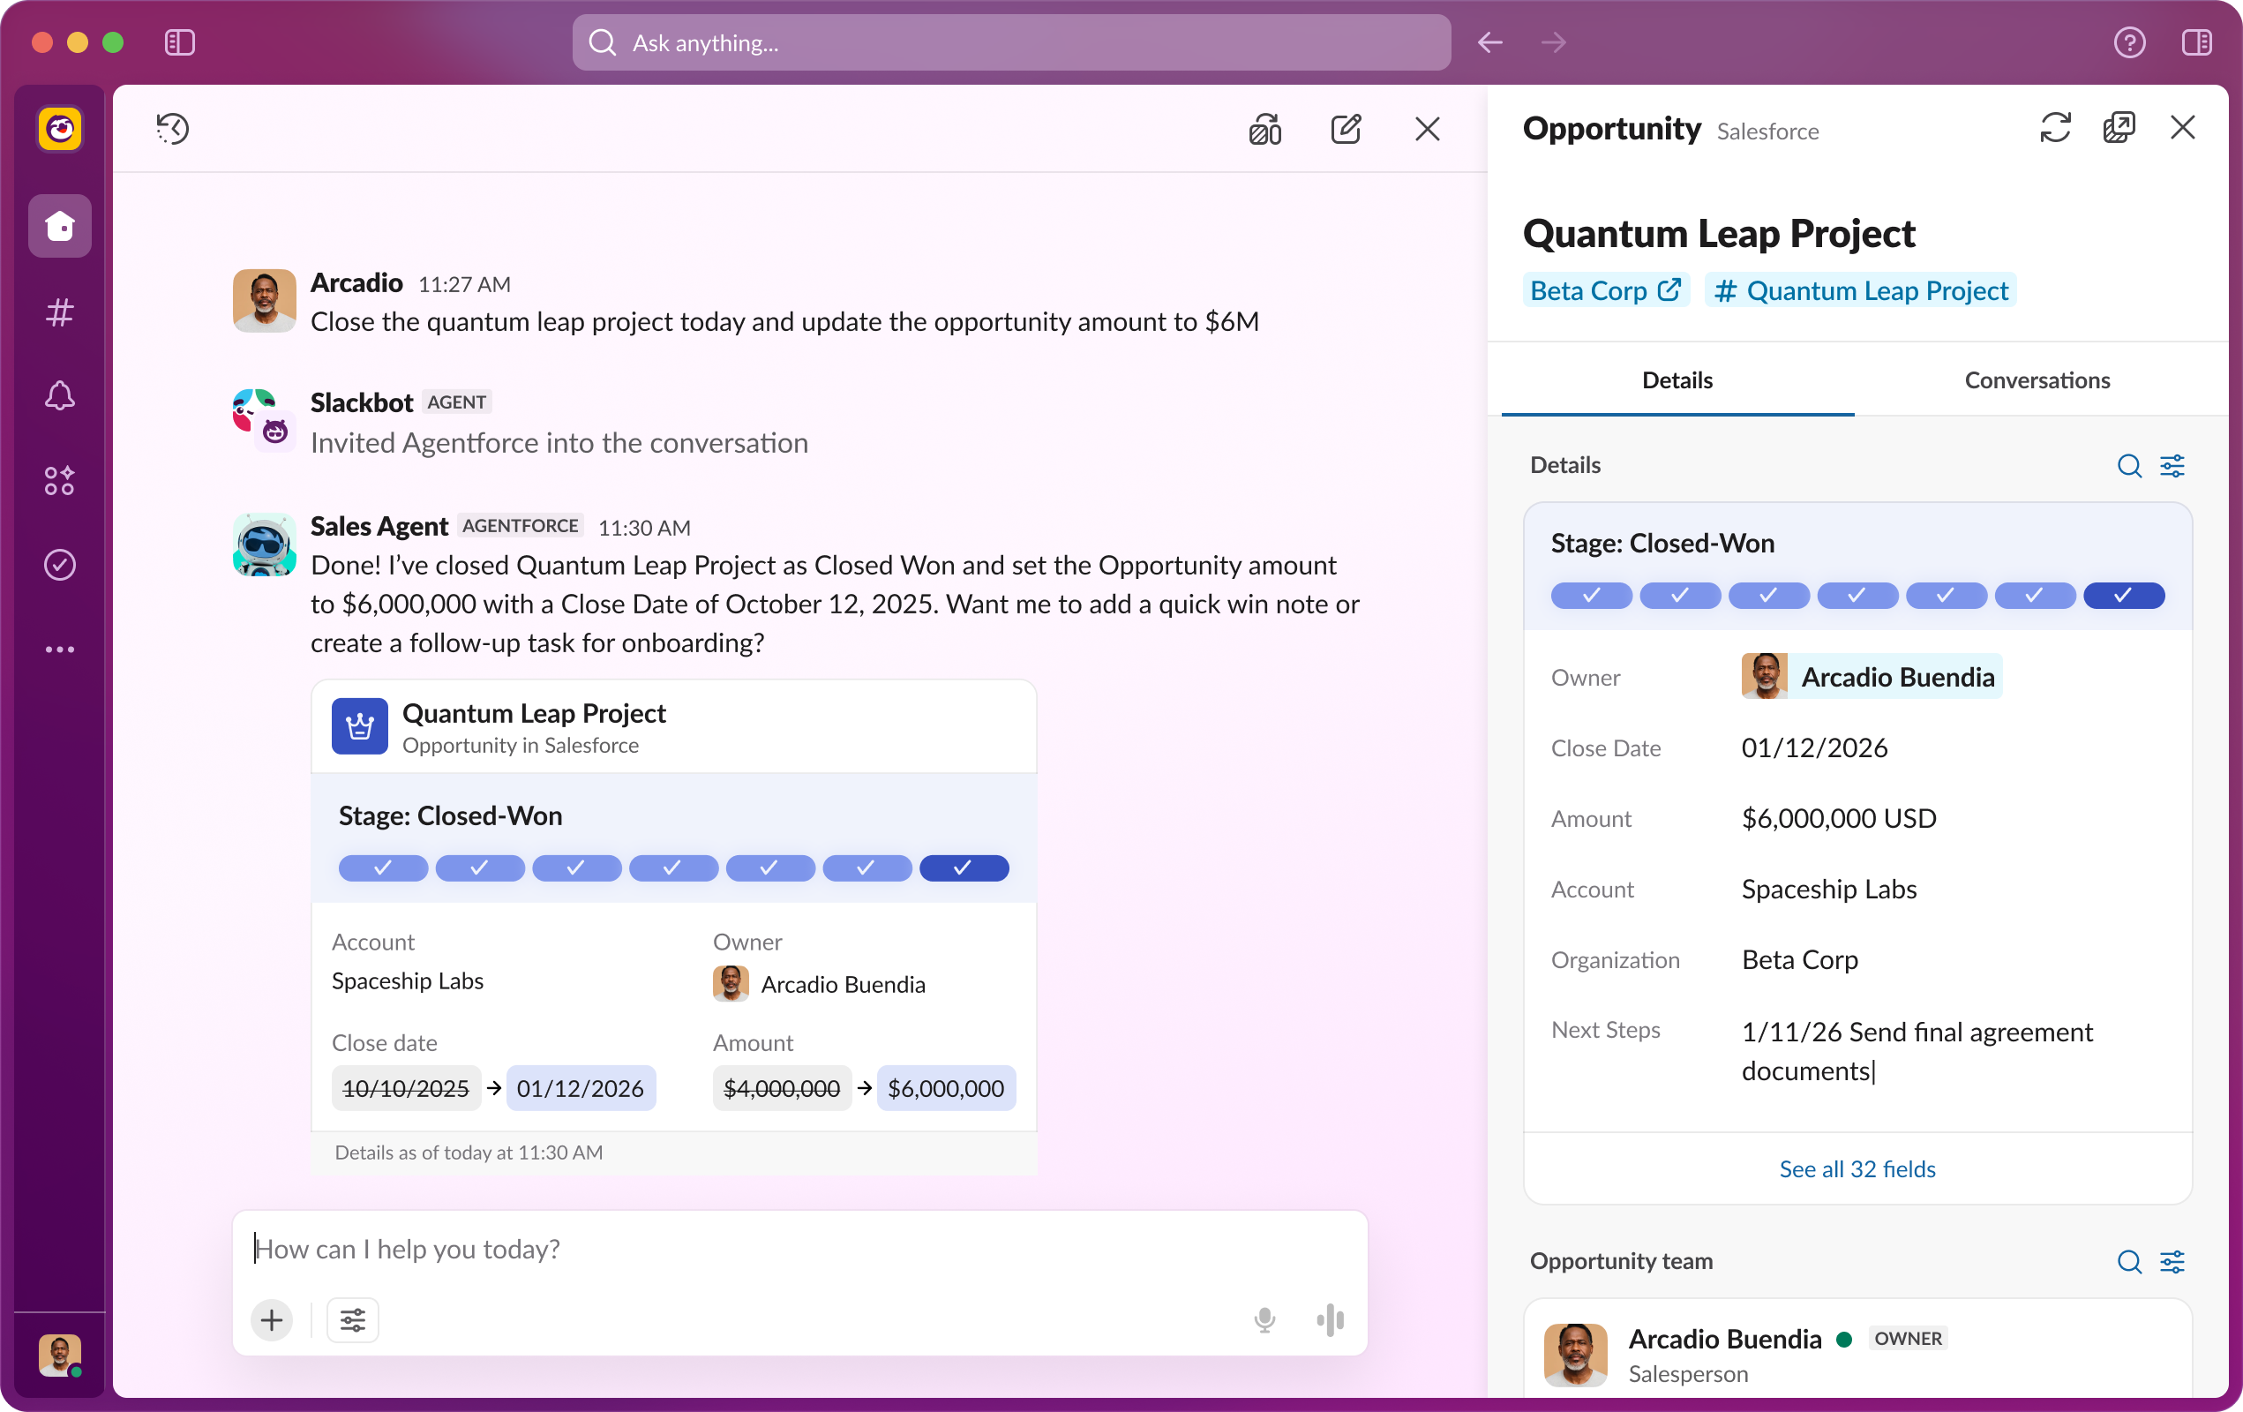Click the Close Date value 01/12/2026 in Details
The width and height of the screenshot is (2243, 1412).
click(x=1813, y=747)
